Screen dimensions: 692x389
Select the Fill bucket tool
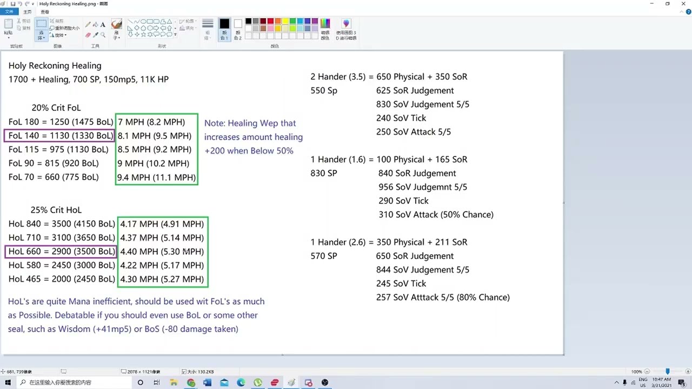(95, 24)
